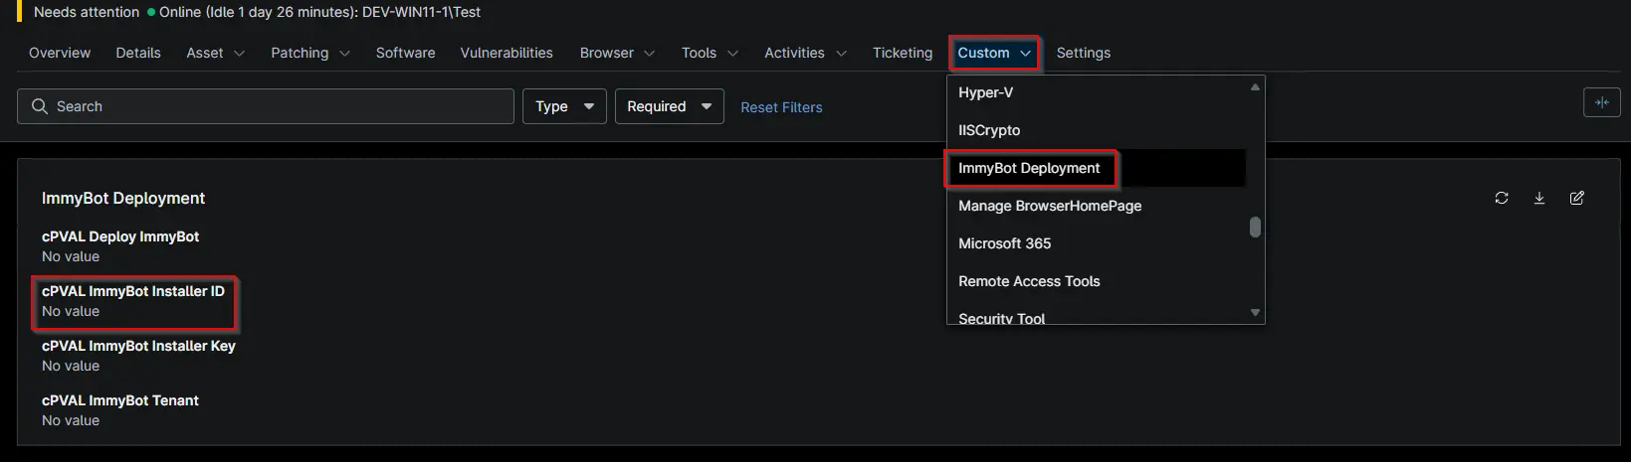Screen dimensions: 1631x462
Task: Click the download icon in ImmyBot Deployment panel
Action: coord(1539,198)
